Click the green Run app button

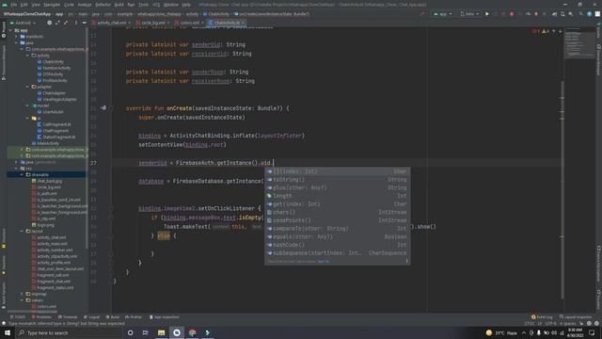pyautogui.click(x=487, y=14)
